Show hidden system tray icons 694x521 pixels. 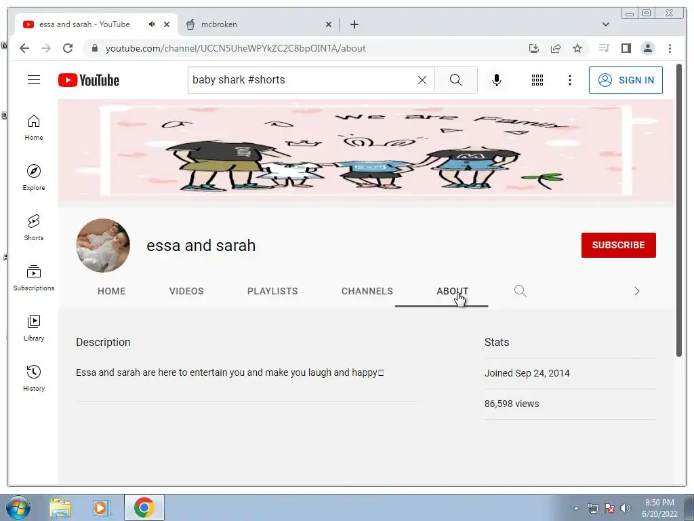pos(576,508)
